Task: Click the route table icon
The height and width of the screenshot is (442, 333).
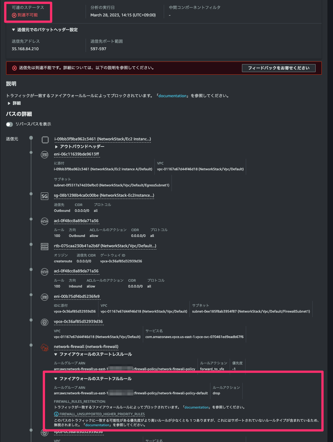Action: [x=45, y=247]
